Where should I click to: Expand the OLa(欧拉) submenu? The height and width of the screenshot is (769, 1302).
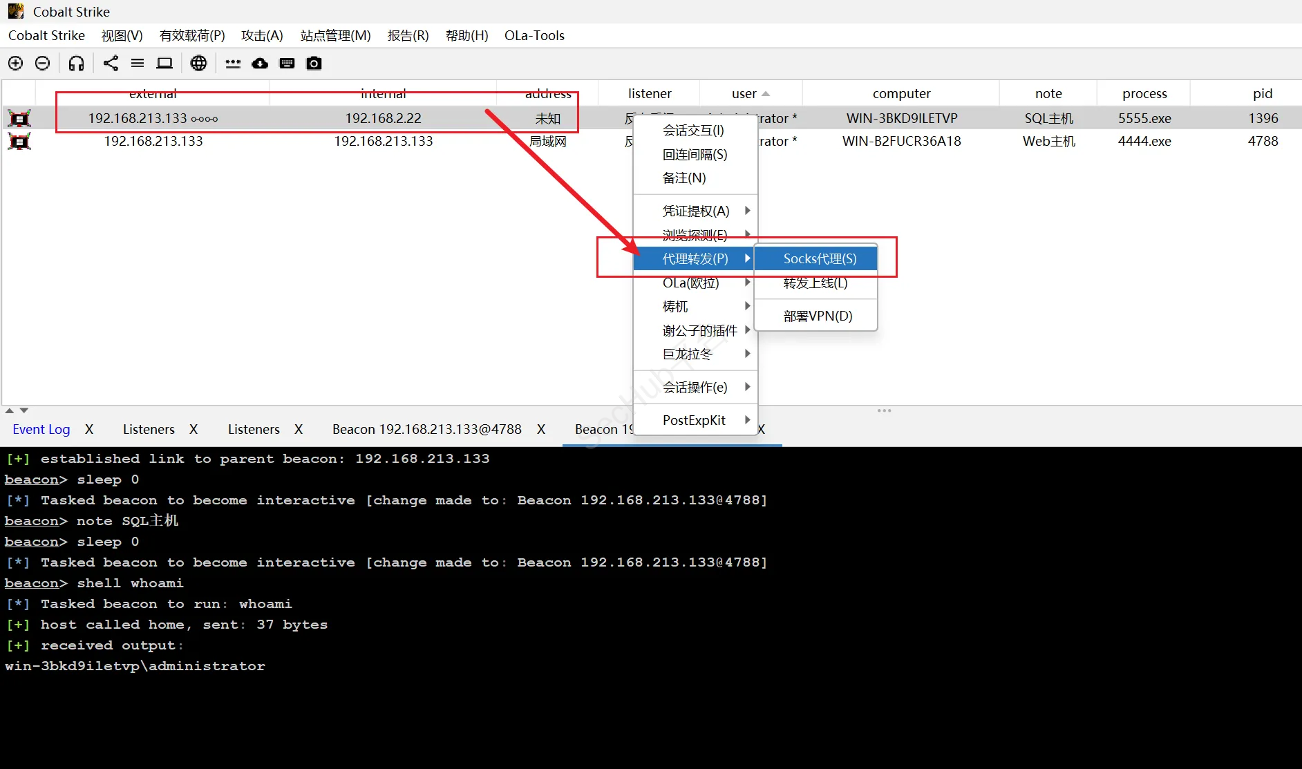point(695,283)
